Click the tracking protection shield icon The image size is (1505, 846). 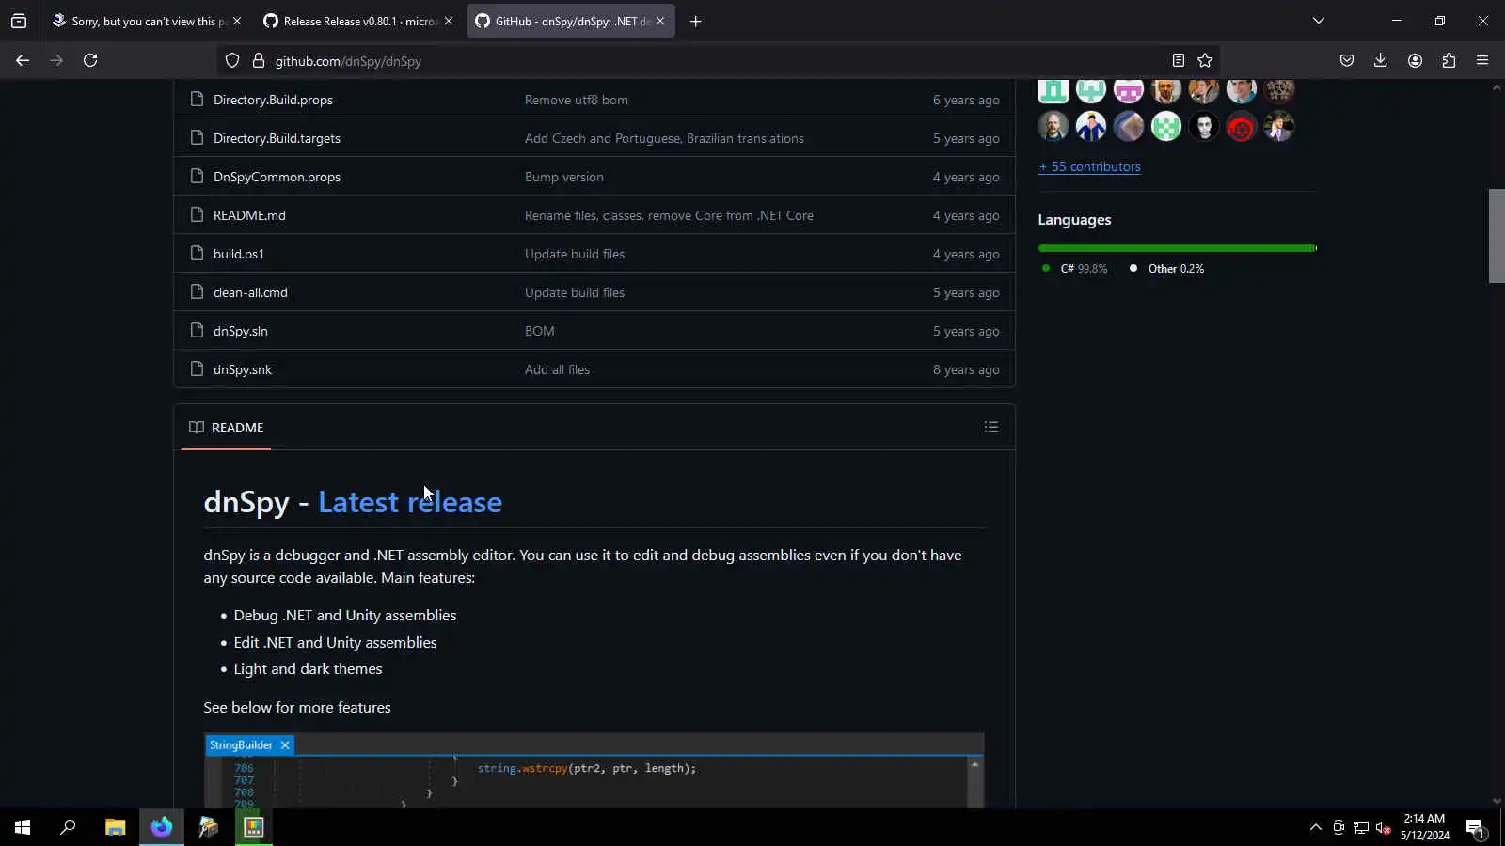[232, 61]
